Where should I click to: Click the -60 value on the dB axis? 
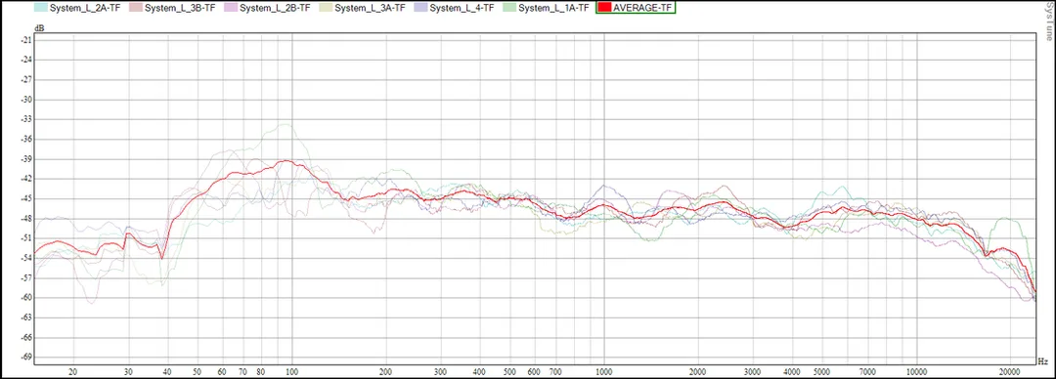[27, 298]
